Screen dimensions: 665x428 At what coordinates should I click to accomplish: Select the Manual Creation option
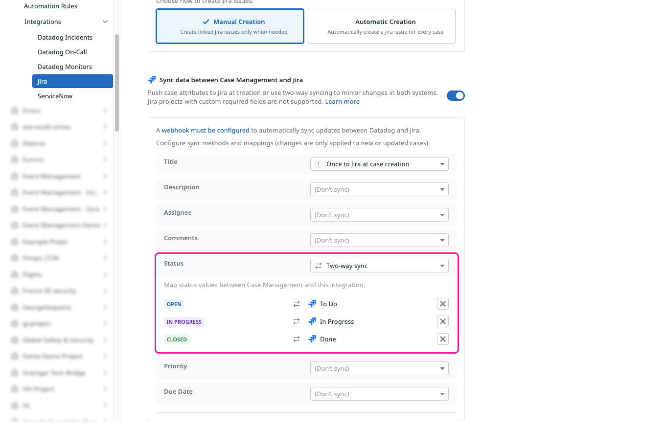[x=230, y=26]
